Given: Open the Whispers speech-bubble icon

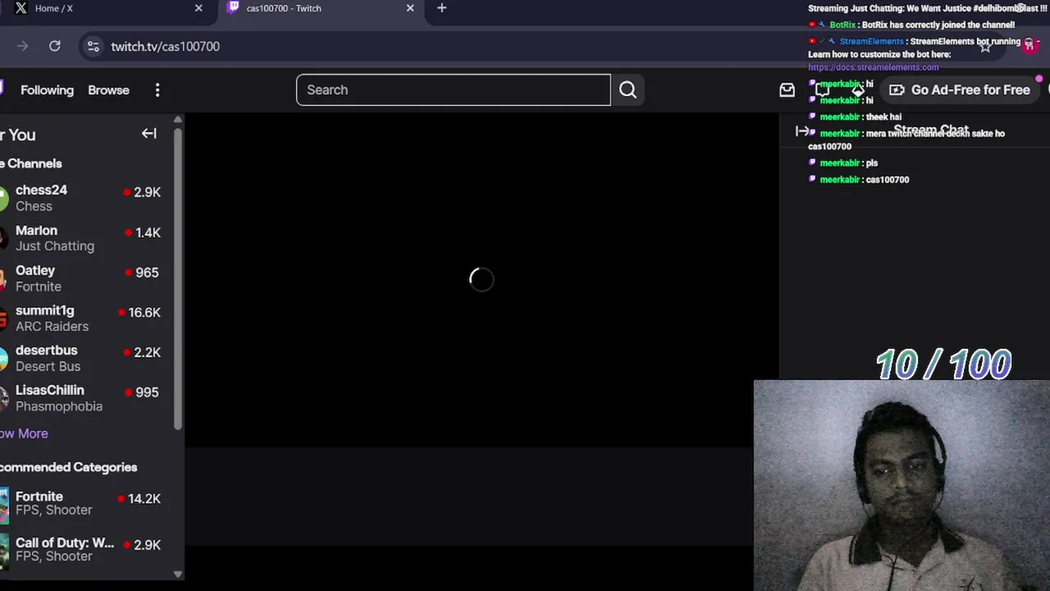Looking at the screenshot, I should (822, 90).
